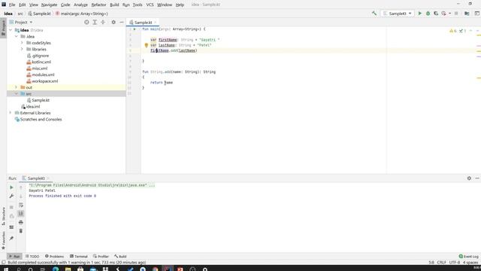The image size is (481, 271).
Task: Select the SampleKt tab in Run panel
Action: click(35, 178)
